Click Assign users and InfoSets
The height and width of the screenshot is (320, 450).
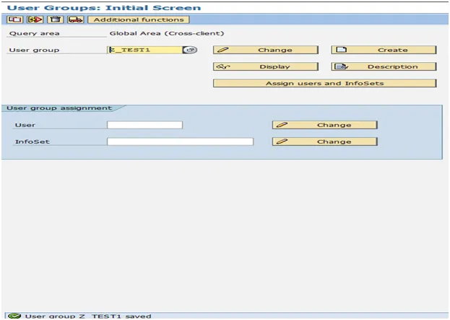(x=324, y=83)
